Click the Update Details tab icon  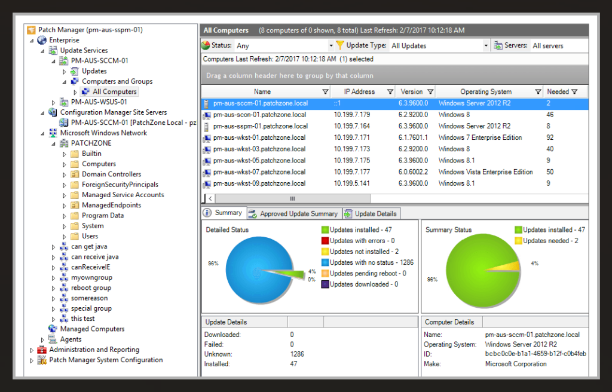350,213
